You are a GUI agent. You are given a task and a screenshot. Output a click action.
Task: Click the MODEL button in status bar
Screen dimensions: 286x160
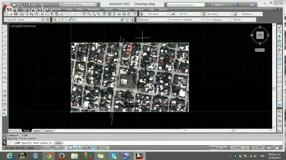click(x=214, y=148)
